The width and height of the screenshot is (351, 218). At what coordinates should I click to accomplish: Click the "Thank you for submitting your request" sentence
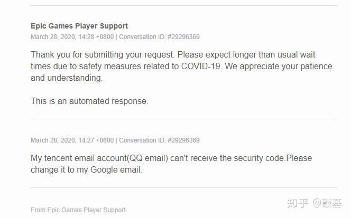point(100,55)
